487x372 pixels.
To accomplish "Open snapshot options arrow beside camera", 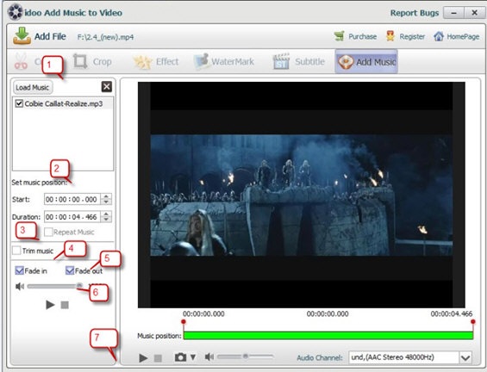I will (x=193, y=357).
